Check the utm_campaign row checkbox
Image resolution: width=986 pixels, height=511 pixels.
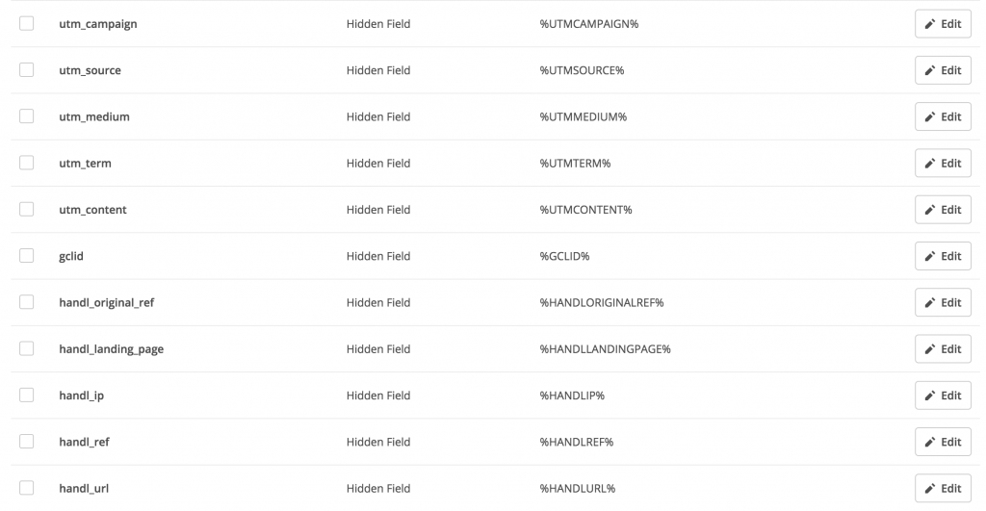[26, 23]
